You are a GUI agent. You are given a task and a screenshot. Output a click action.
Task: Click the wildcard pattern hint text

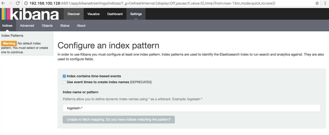[133, 99]
